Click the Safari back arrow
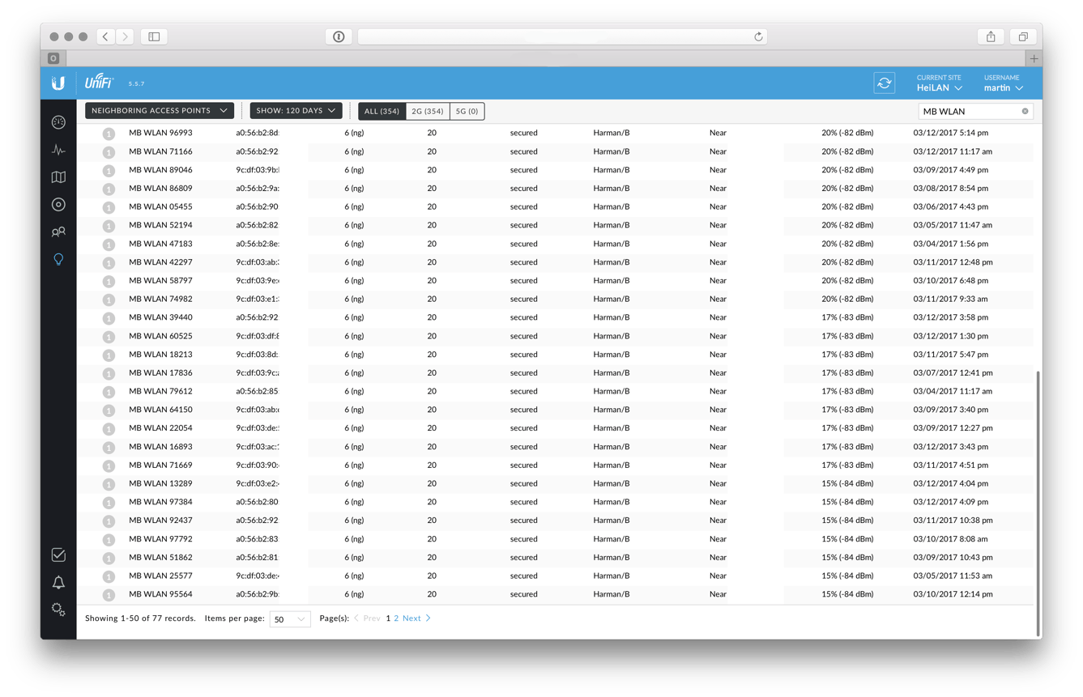1083x697 pixels. point(106,36)
